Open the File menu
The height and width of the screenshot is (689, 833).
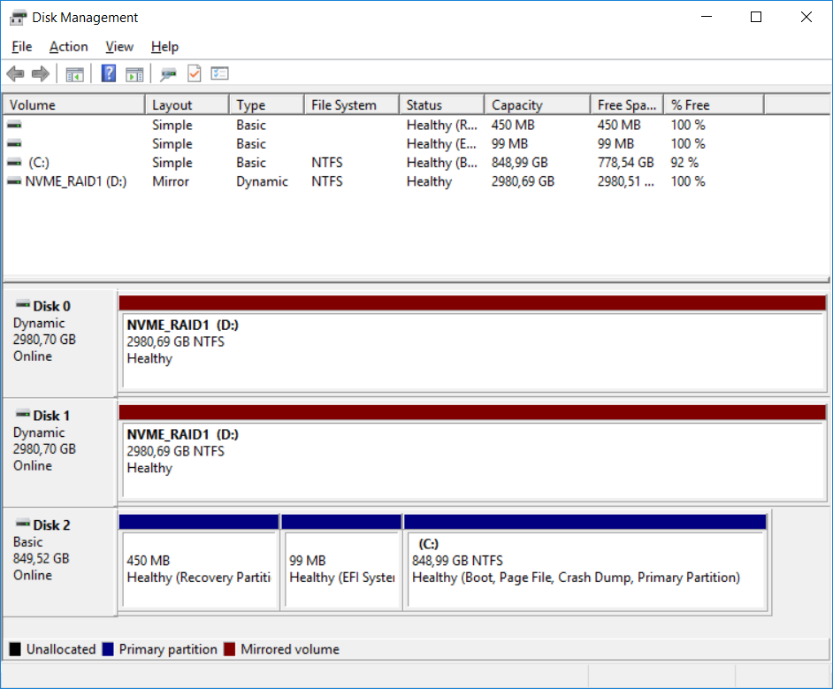pos(22,47)
